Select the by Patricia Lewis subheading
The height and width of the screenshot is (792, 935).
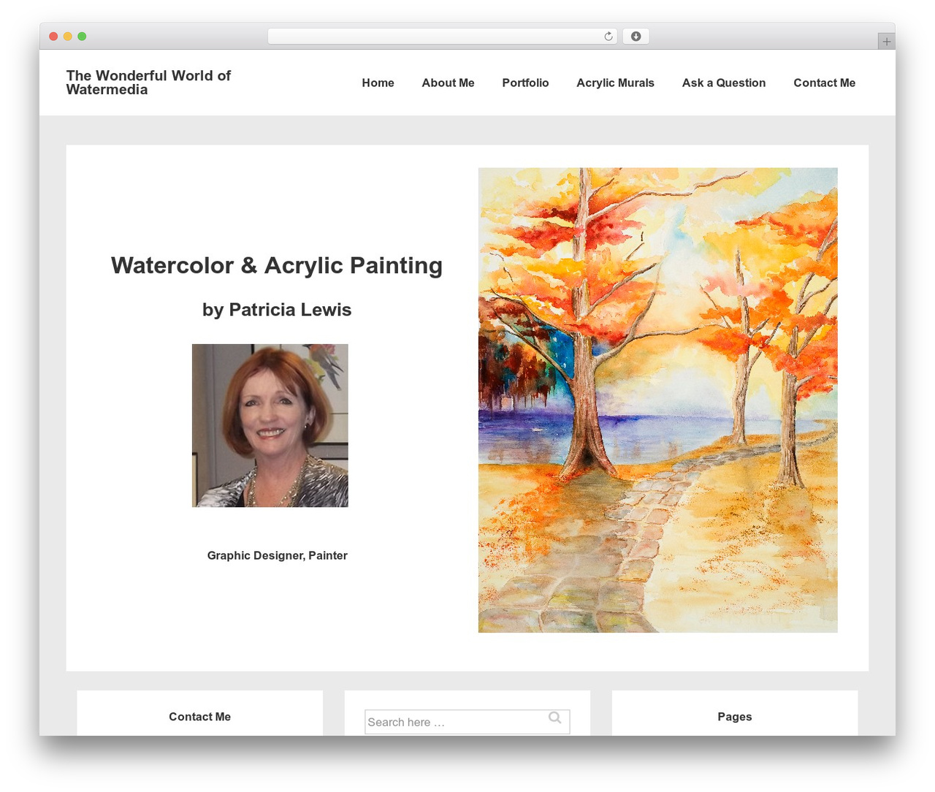coord(277,310)
